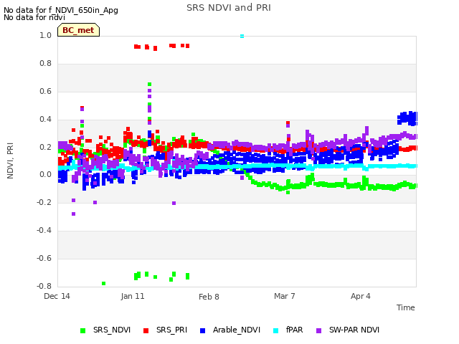Click the green SRS_NDVI point near -0.8
The height and width of the screenshot is (344, 459).
(x=103, y=284)
